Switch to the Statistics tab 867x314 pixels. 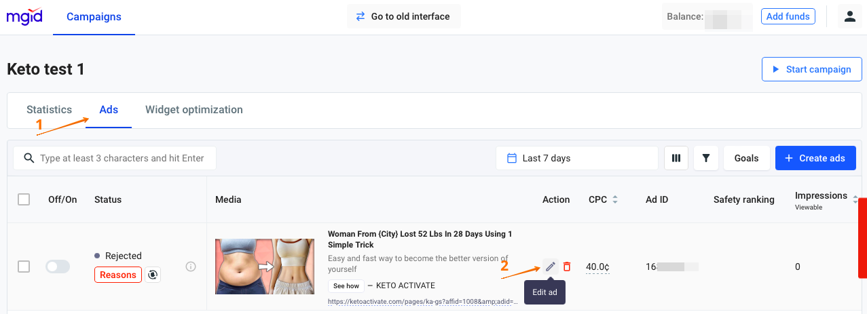(49, 109)
